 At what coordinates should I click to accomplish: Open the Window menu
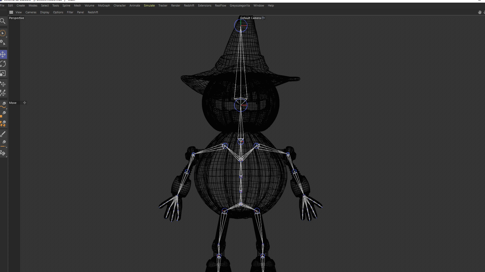click(259, 5)
